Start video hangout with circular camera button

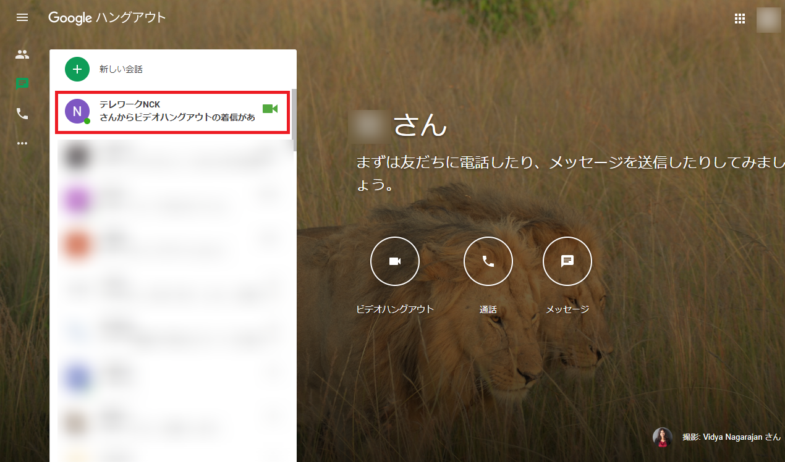395,261
